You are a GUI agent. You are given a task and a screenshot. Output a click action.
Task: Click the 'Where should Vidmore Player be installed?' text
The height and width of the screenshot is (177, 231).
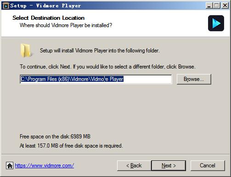point(66,25)
